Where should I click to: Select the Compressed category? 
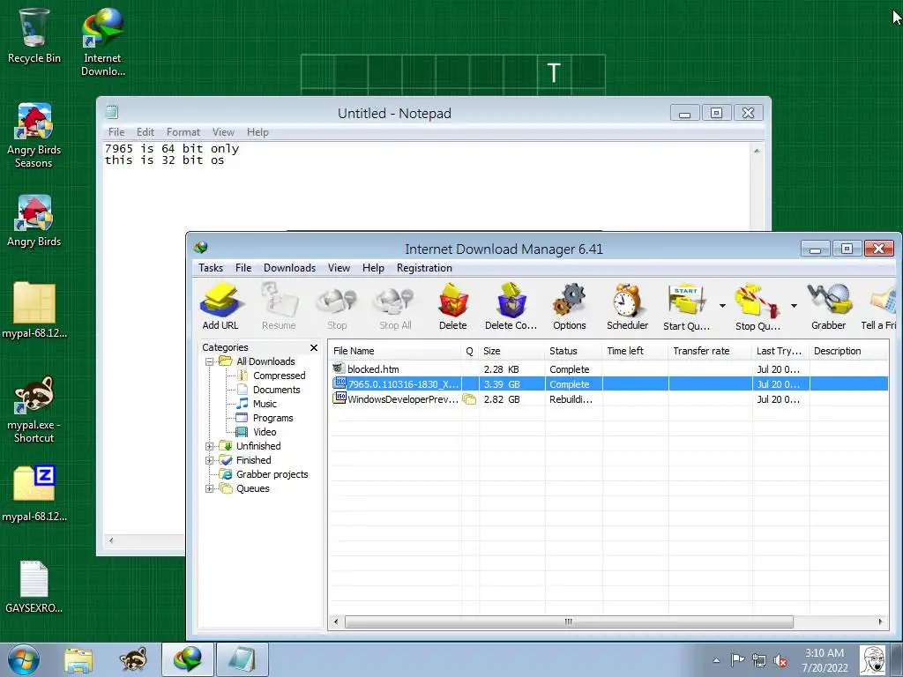[x=272, y=376]
